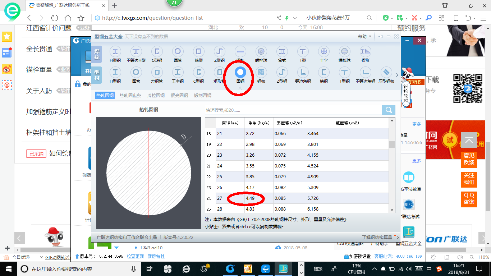Select welded Z型钢 in the 焊接 row
The width and height of the screenshot is (491, 276).
click(x=219, y=54)
